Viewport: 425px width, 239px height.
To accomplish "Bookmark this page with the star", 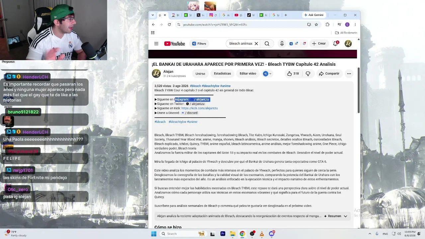I will click(x=316, y=25).
